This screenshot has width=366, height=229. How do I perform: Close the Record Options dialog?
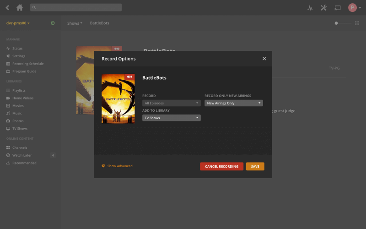pos(264,59)
